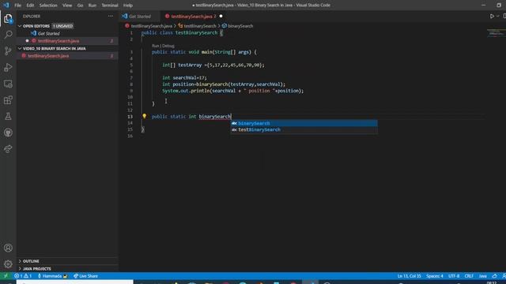Expand the Outline section

(x=20, y=261)
